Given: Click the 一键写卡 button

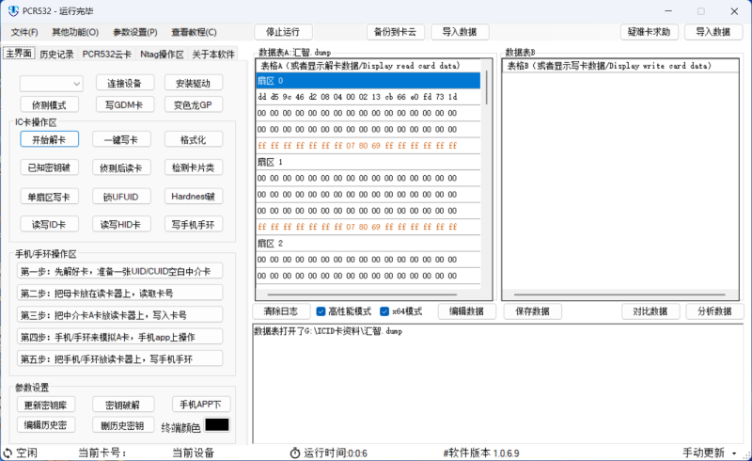Looking at the screenshot, I should (x=121, y=140).
